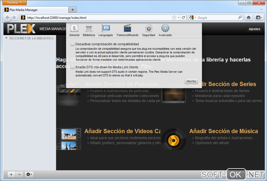Open the Transcodificando settings tab
267x181 pixels.
point(127,30)
